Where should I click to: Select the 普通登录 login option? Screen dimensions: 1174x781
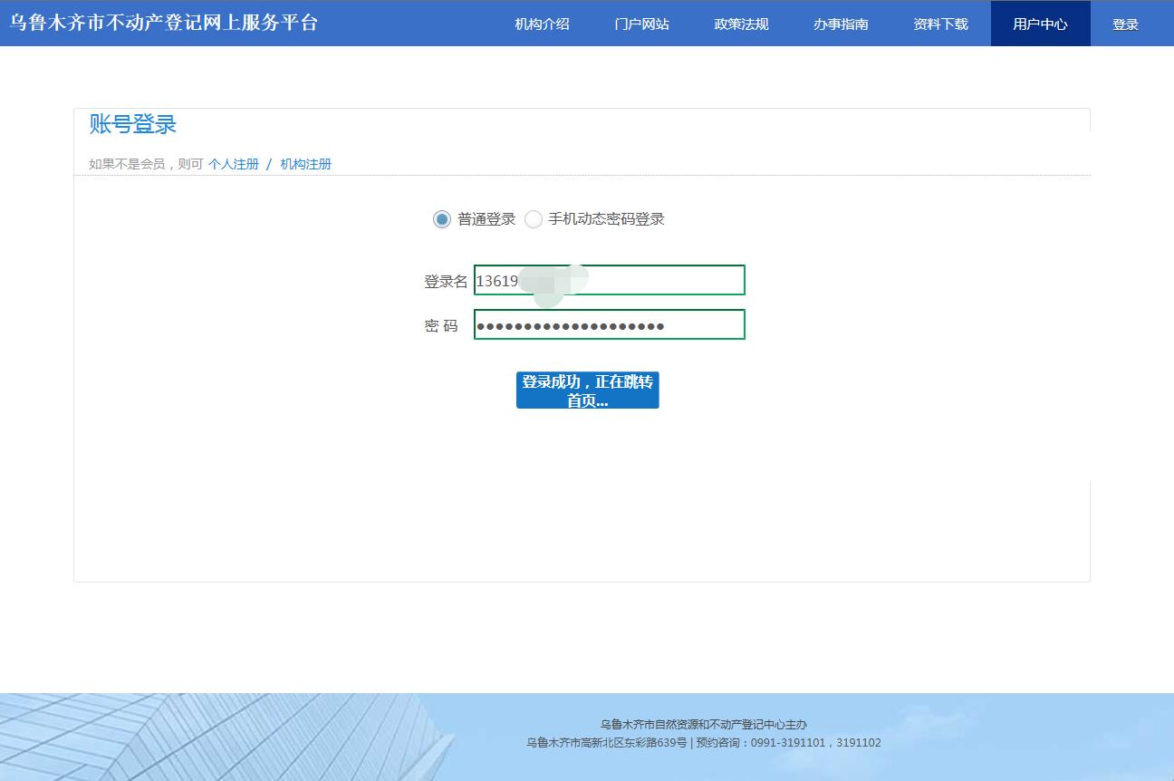(x=441, y=219)
